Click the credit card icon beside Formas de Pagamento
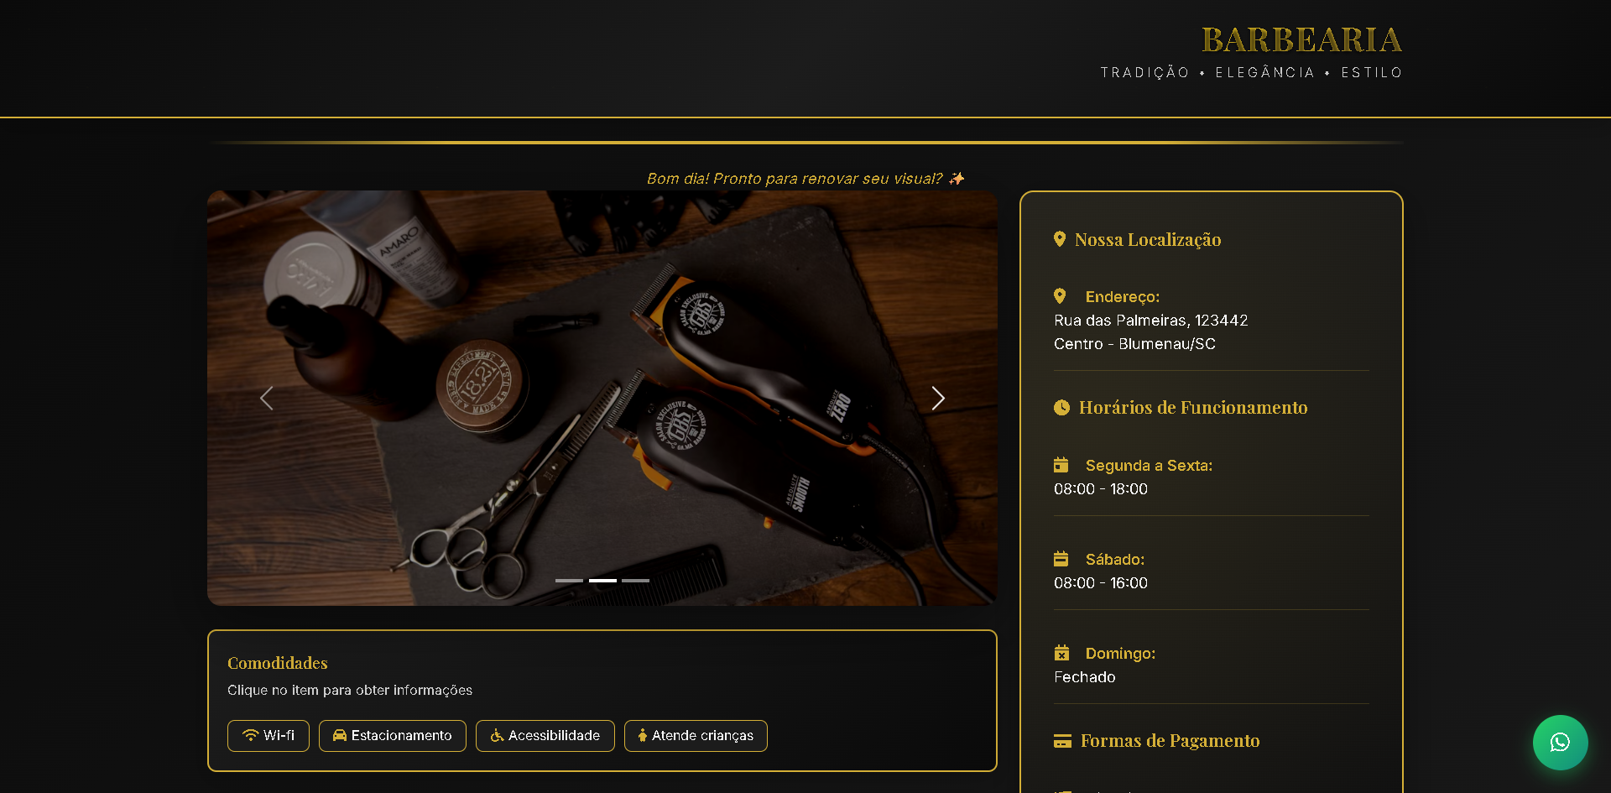 click(1062, 741)
